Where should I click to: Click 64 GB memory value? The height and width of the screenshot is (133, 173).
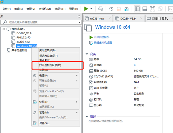137,59
